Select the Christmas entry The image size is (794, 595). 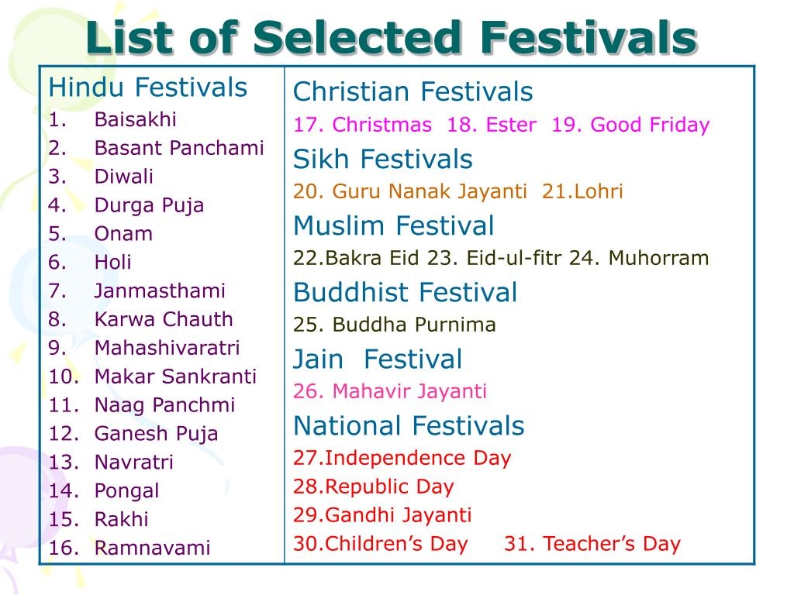point(362,125)
